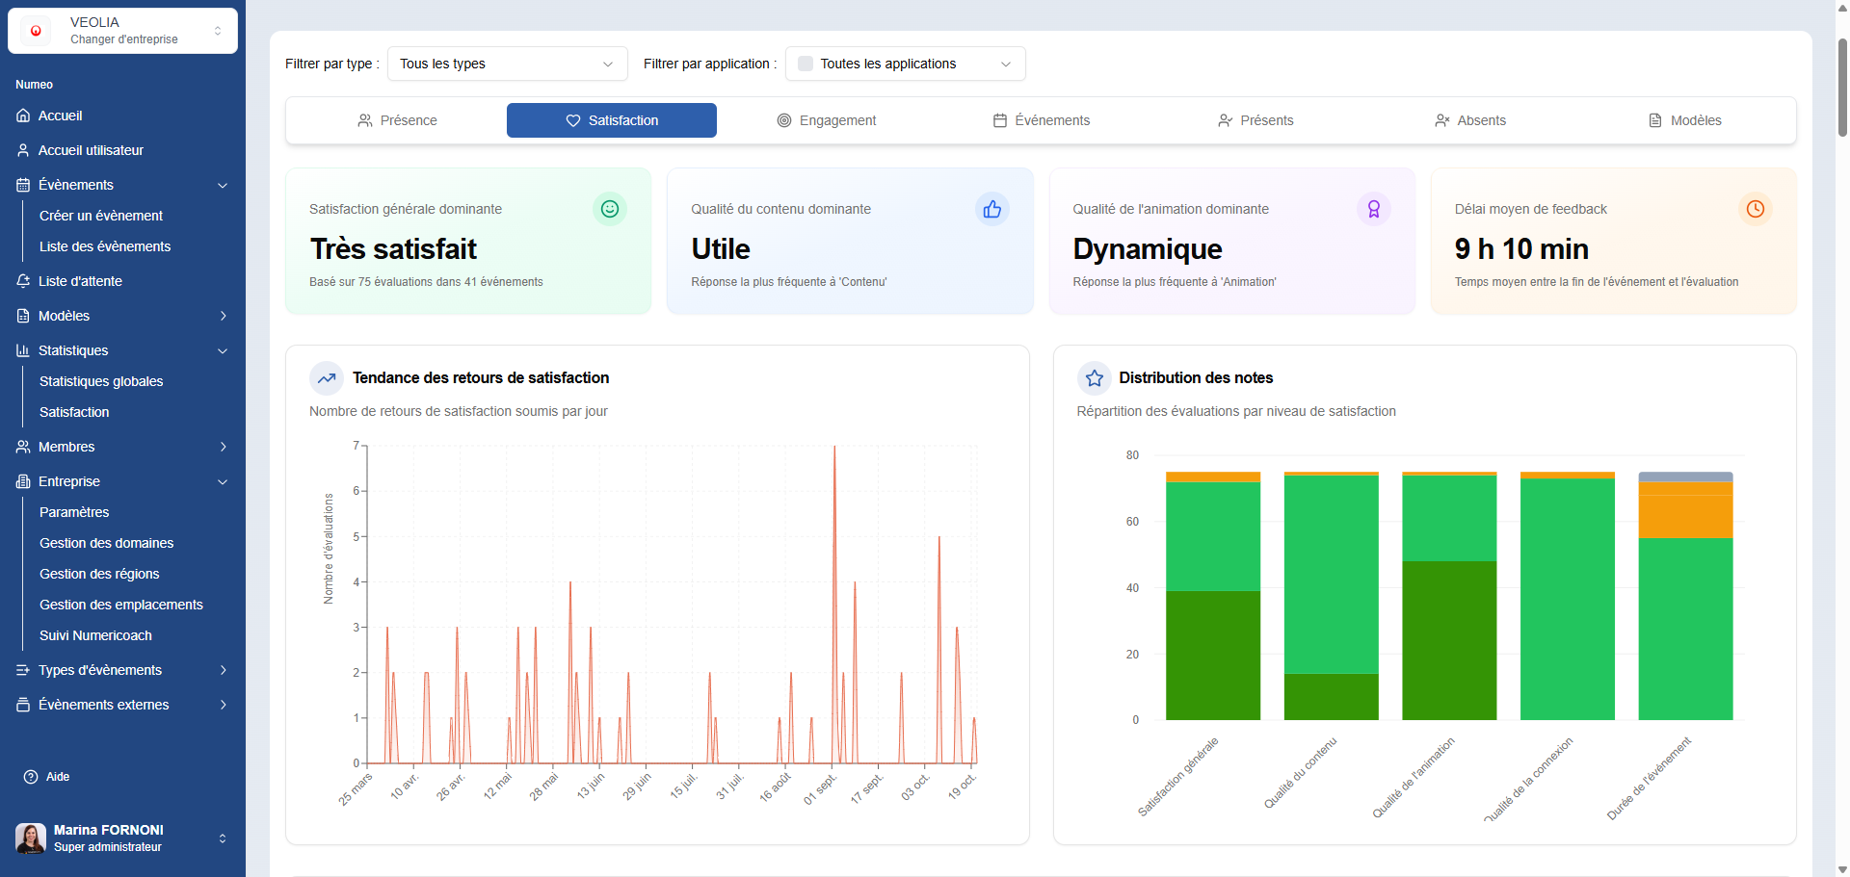The width and height of the screenshot is (1850, 877).
Task: Click the star icon beside Distribution des notes
Action: click(1094, 378)
